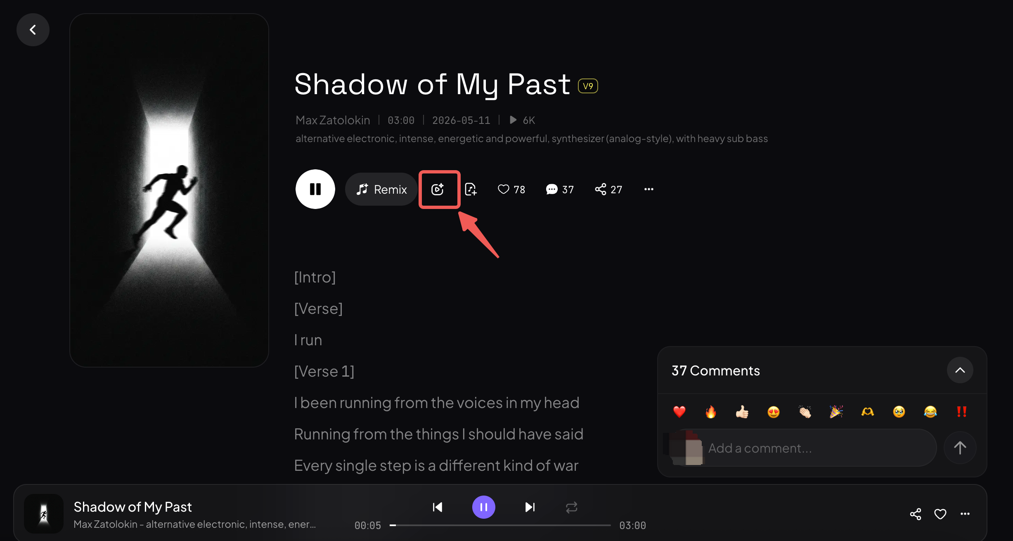The image size is (1013, 541).
Task: Open the Remix option
Action: tap(381, 189)
